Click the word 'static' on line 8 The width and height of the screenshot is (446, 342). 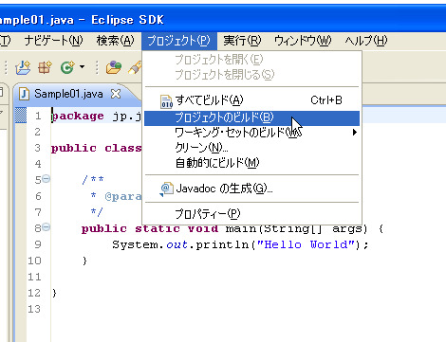(158, 228)
